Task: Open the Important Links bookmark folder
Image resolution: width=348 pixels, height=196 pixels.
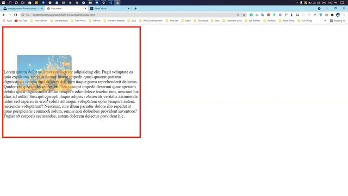Action: click(232, 21)
